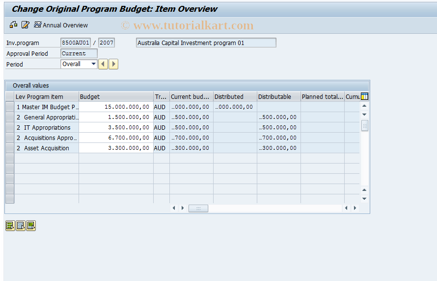Select row for General Appropriati...

point(10,117)
